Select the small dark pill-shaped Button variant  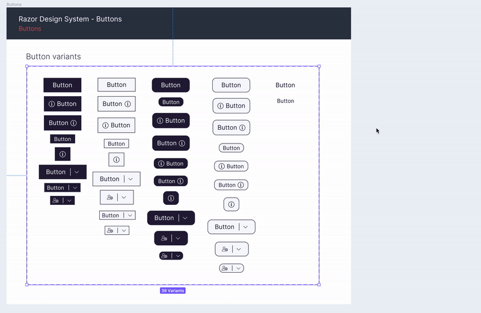tap(171, 102)
